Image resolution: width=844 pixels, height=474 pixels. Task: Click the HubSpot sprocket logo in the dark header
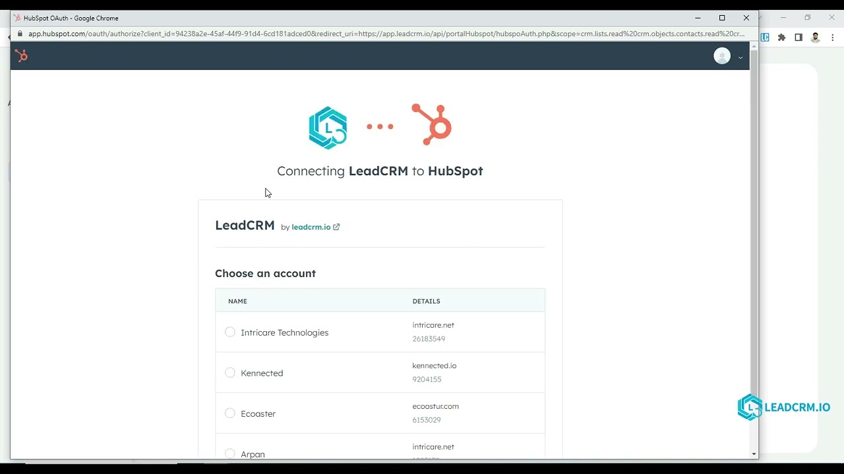pyautogui.click(x=22, y=56)
